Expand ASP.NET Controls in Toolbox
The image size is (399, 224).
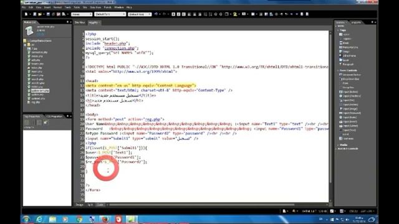(337, 149)
